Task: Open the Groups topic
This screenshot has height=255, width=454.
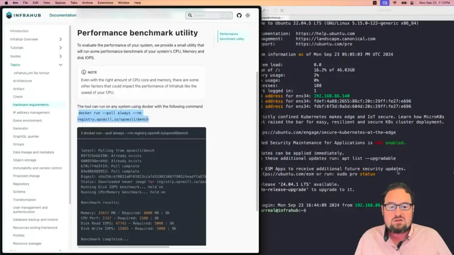Action: (19, 144)
